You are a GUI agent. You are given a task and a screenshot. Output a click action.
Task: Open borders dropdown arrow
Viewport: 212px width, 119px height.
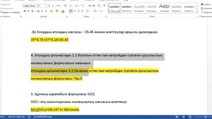point(104,11)
